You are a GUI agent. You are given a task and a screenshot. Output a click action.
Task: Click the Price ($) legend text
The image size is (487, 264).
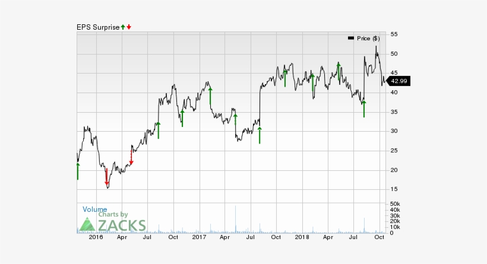[368, 39]
